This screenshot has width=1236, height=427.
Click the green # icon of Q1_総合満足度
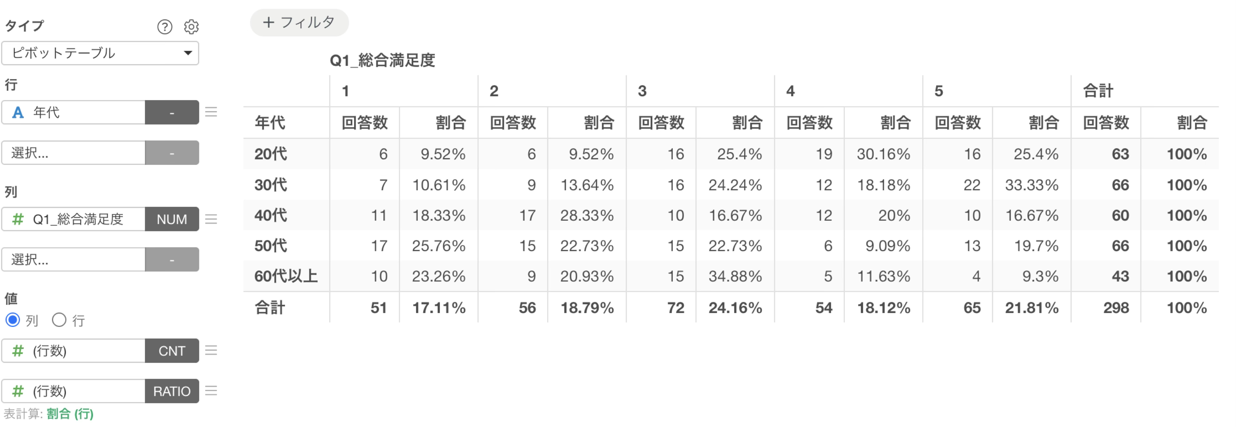point(18,219)
